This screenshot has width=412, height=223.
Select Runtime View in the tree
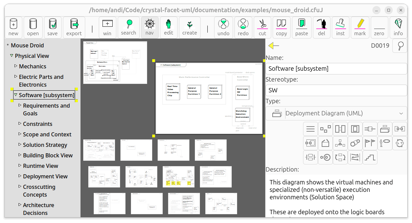(x=41, y=166)
